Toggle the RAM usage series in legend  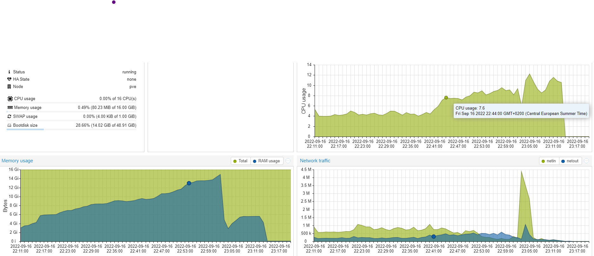point(267,161)
